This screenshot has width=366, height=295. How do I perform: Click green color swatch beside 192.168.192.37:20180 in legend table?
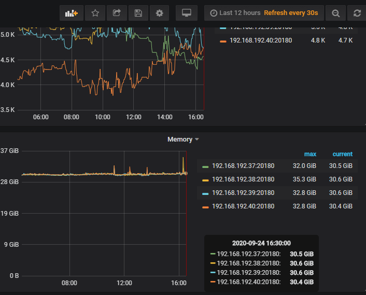click(205, 166)
